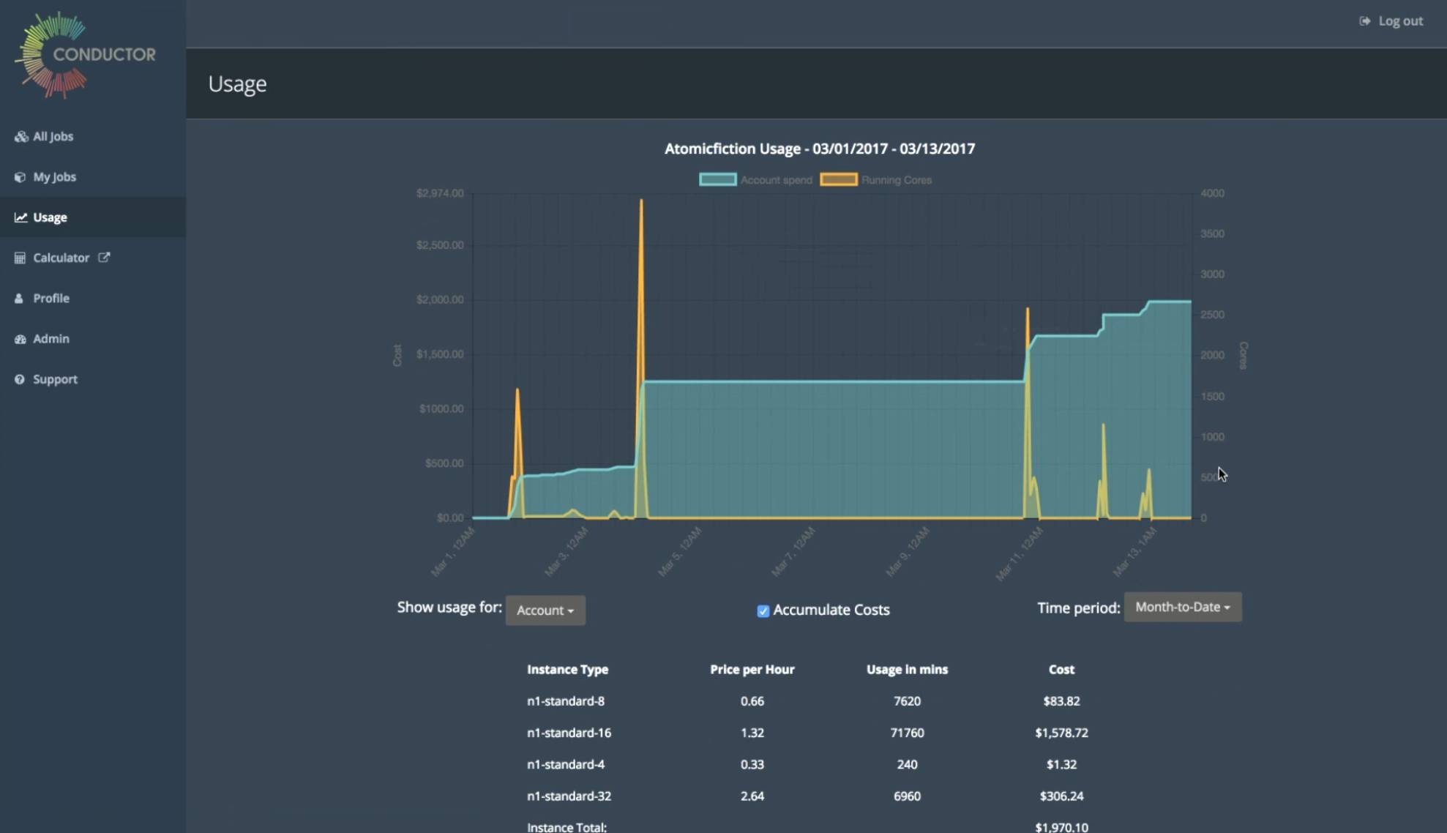Click the Usage in mins column header
Viewport: 1447px width, 833px height.
pos(907,669)
